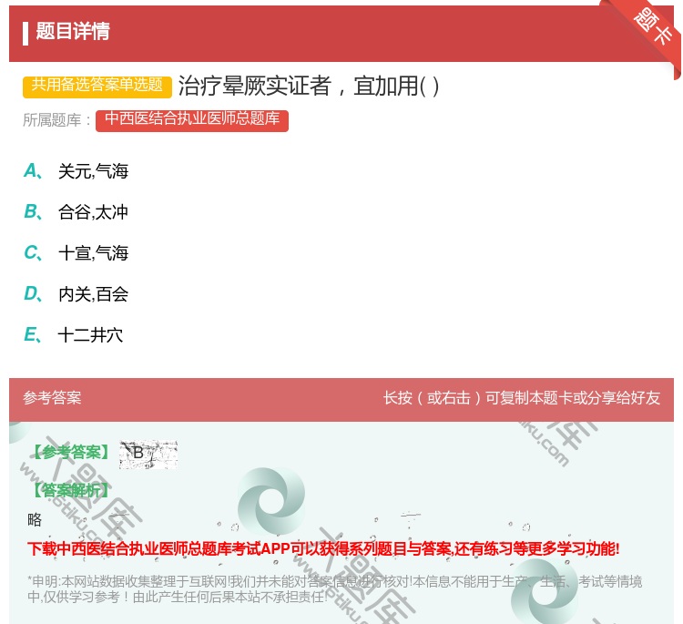
Task: Click the green 【参考答案】 label
Action: coord(69,453)
